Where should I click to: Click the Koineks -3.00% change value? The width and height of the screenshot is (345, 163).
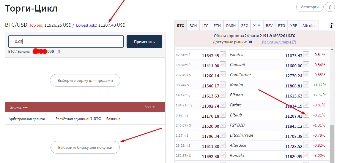(x=319, y=156)
